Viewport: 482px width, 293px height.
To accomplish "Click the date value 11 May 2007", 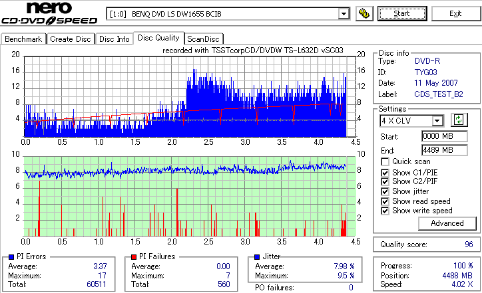I will pos(436,83).
